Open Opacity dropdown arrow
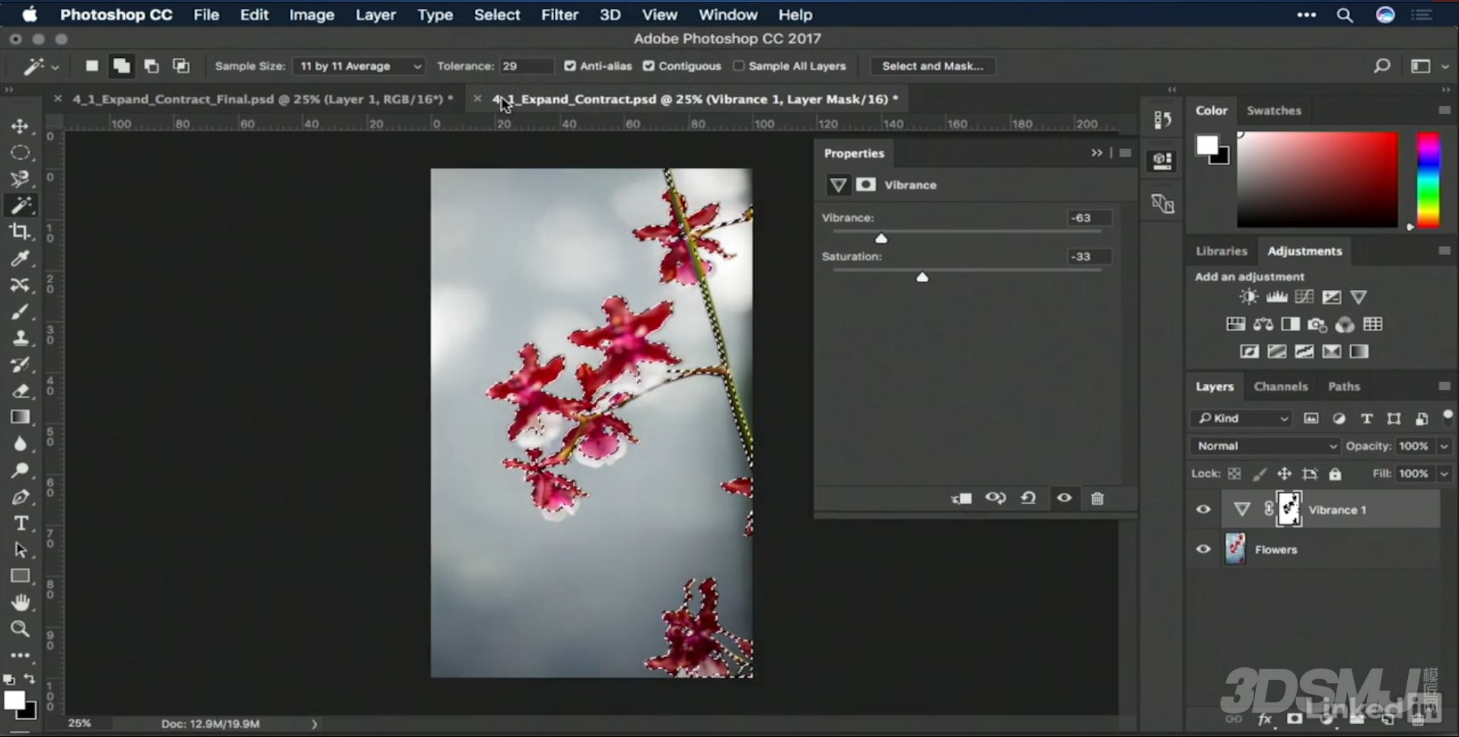1459x737 pixels. (1444, 446)
